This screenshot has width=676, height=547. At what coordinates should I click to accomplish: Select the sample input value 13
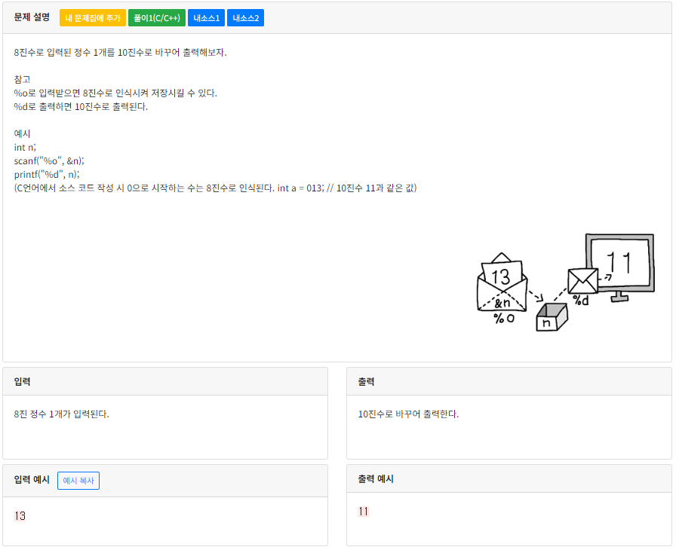[x=20, y=516]
